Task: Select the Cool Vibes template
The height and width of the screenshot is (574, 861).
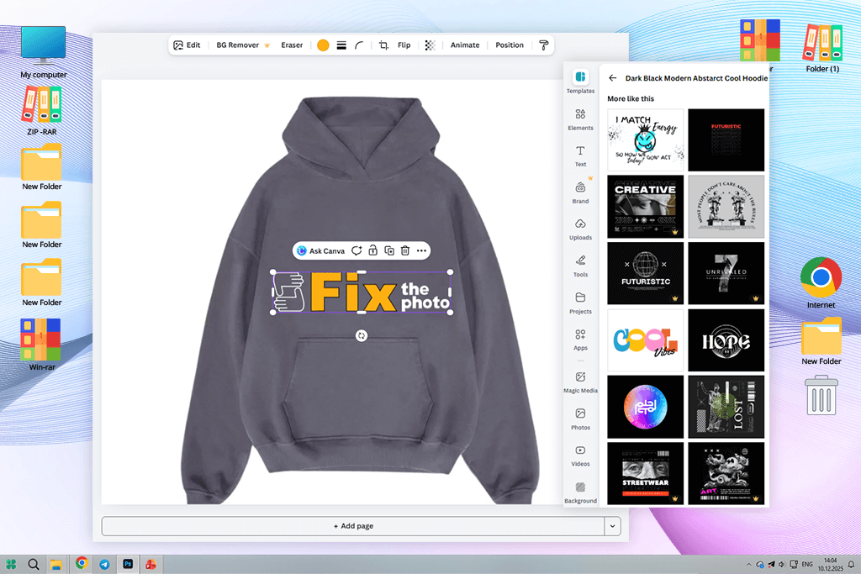Action: [645, 340]
